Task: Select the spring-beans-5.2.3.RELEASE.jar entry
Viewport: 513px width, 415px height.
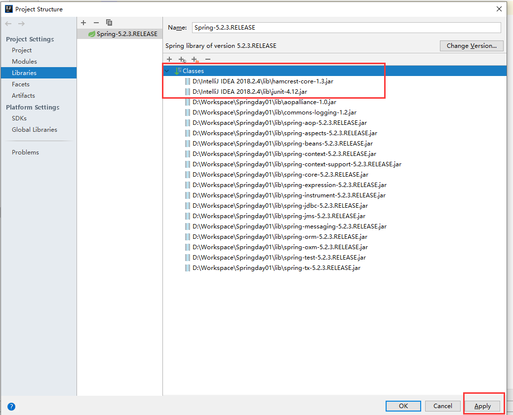Action: tap(282, 144)
